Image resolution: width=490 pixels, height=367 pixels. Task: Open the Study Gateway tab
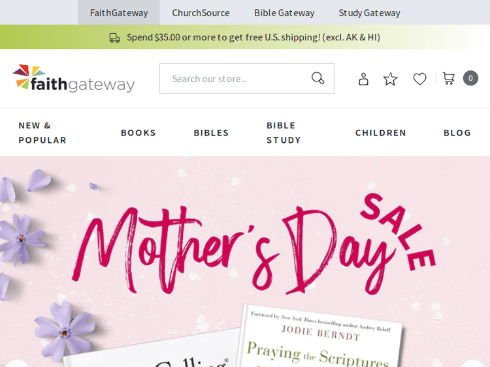tap(369, 13)
